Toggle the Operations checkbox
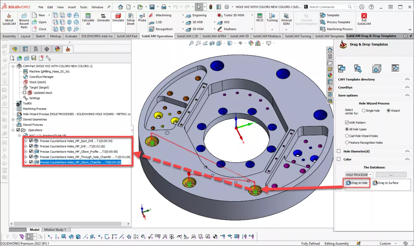This screenshot has width=414, height=246. click(x=18, y=130)
